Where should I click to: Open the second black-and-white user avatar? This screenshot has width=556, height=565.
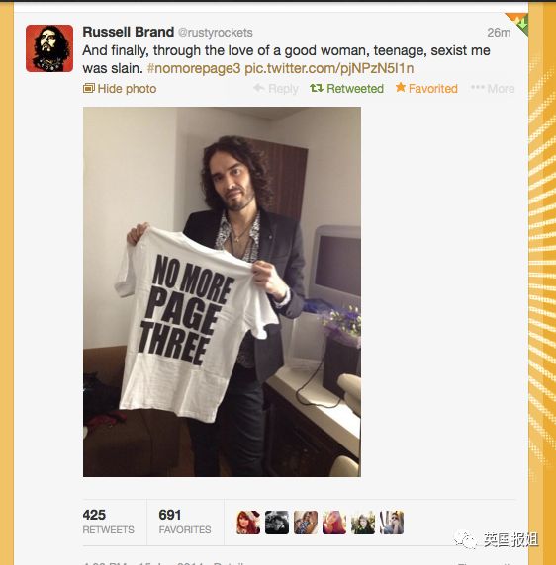point(277,523)
